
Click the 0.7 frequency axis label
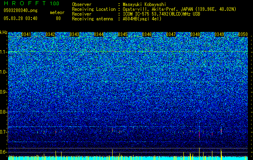pos(3,132)
